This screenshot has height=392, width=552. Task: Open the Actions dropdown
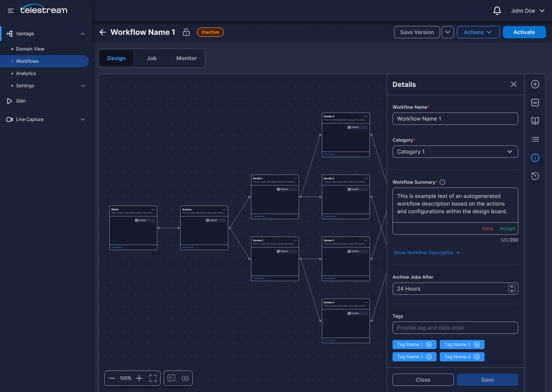coord(478,32)
